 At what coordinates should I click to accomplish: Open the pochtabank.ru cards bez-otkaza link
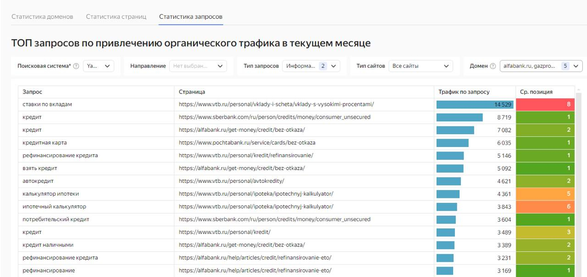[247, 142]
